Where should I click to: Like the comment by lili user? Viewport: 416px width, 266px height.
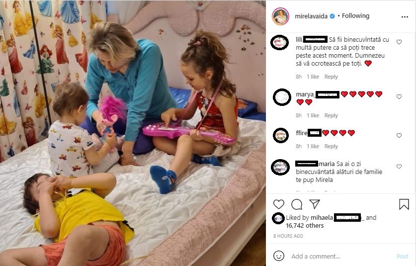399,42
